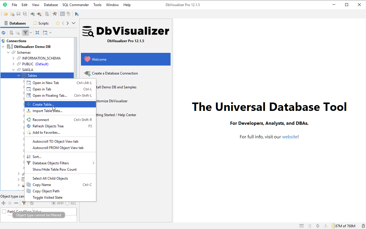Viewport: 366px width, 229px height.
Task: Click the tool properties wrench icon
Action: pos(54,14)
